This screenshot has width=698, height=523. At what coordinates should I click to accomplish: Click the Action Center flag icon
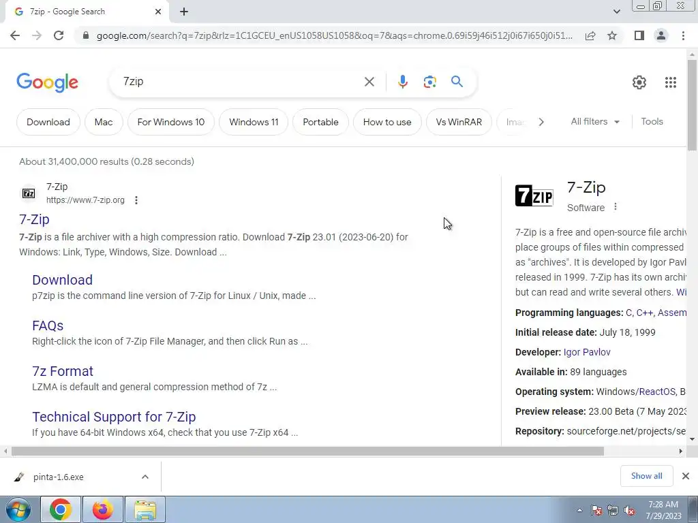pyautogui.click(x=596, y=511)
